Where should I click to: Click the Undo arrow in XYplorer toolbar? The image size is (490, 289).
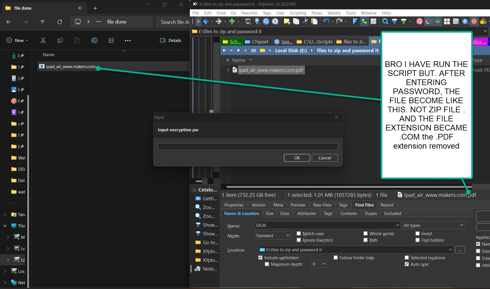[x=326, y=21]
